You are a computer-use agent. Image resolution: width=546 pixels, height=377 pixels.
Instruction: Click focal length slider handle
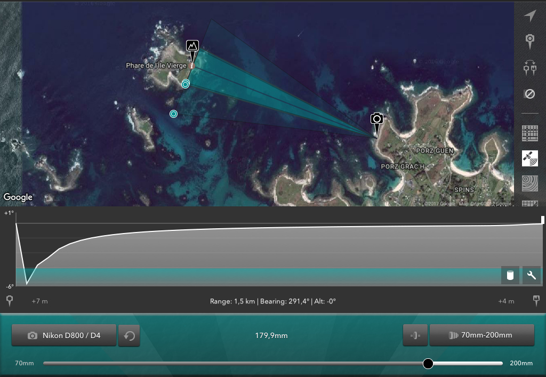coord(428,364)
